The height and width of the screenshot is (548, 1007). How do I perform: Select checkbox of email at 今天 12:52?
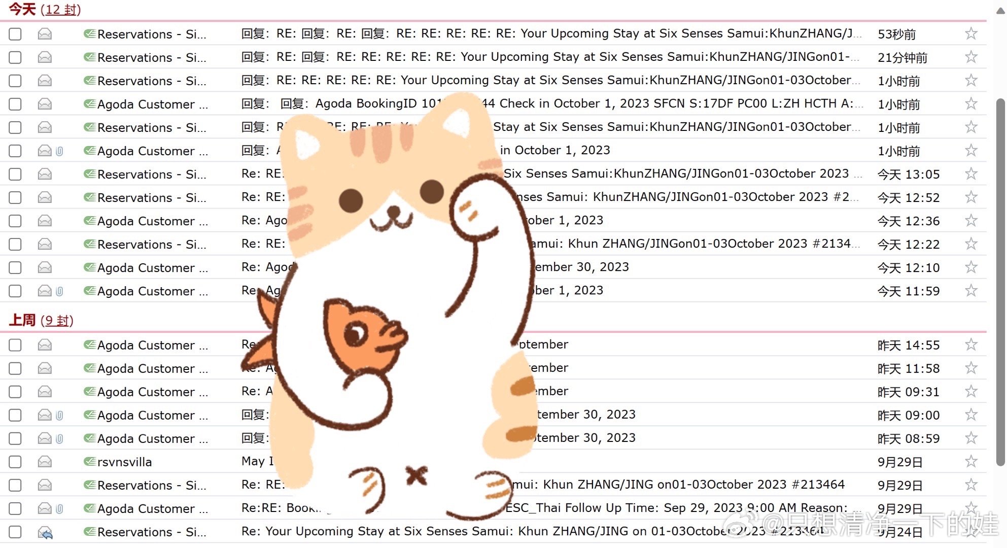pos(15,197)
